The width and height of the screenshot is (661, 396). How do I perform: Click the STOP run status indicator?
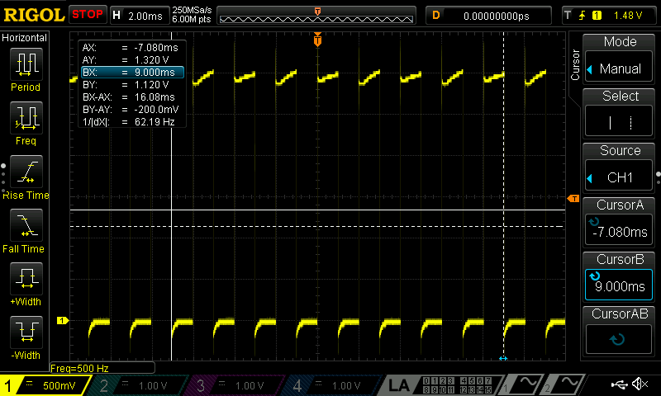[88, 15]
